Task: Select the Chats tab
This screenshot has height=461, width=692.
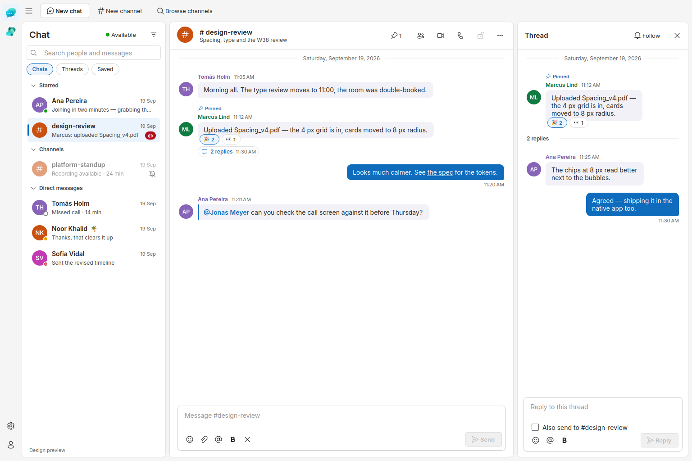Action: pyautogui.click(x=40, y=69)
